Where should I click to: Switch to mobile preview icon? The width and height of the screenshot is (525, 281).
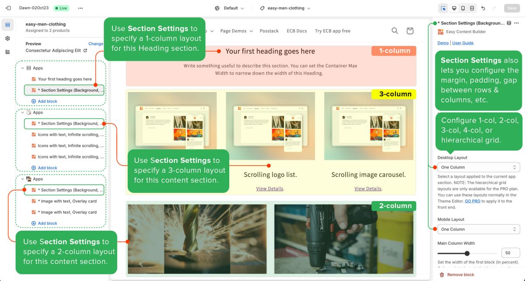(x=463, y=8)
